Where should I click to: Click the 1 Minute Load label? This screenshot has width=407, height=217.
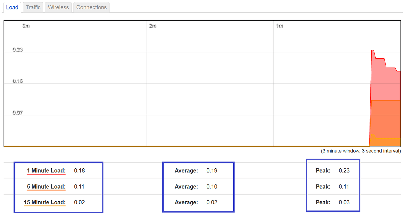[46, 171]
